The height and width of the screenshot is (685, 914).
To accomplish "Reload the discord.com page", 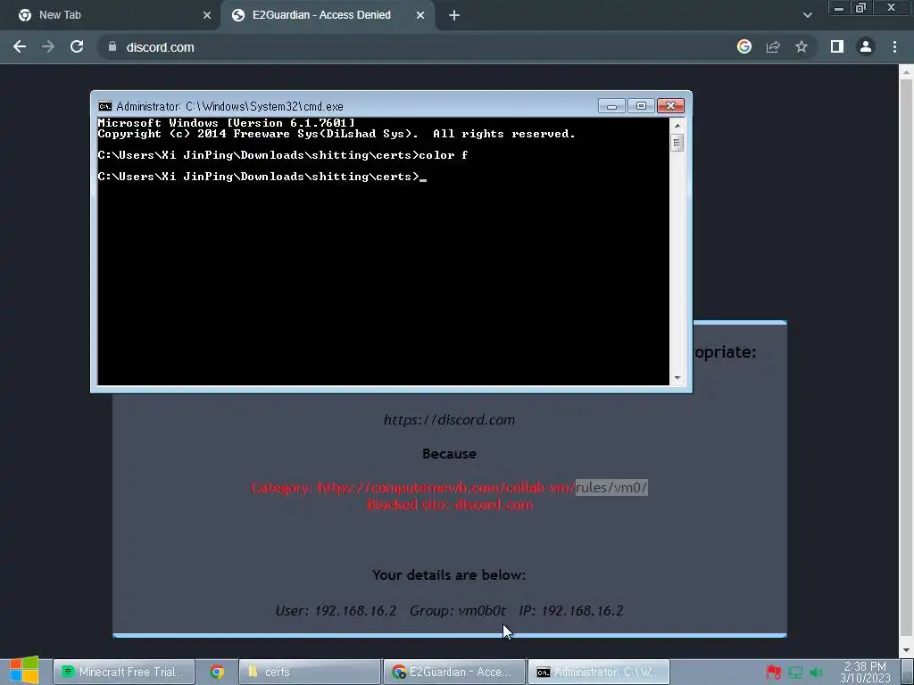I will (77, 46).
